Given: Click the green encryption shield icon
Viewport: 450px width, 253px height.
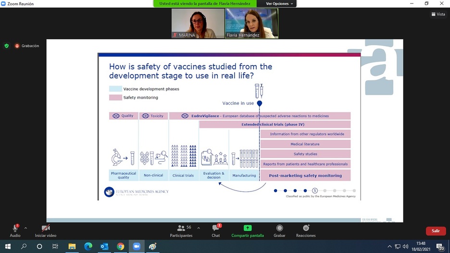Looking at the screenshot, I should [x=7, y=46].
